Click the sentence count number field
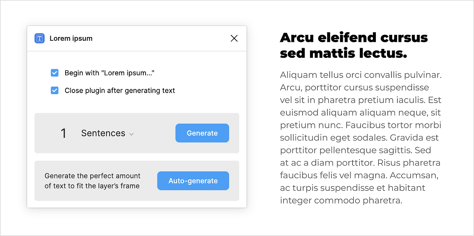The image size is (474, 236). [x=63, y=133]
